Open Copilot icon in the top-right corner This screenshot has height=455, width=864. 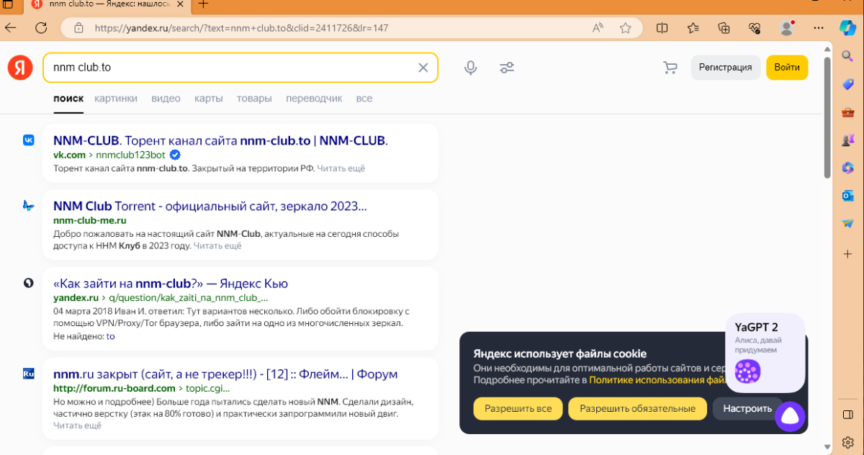coord(848,27)
